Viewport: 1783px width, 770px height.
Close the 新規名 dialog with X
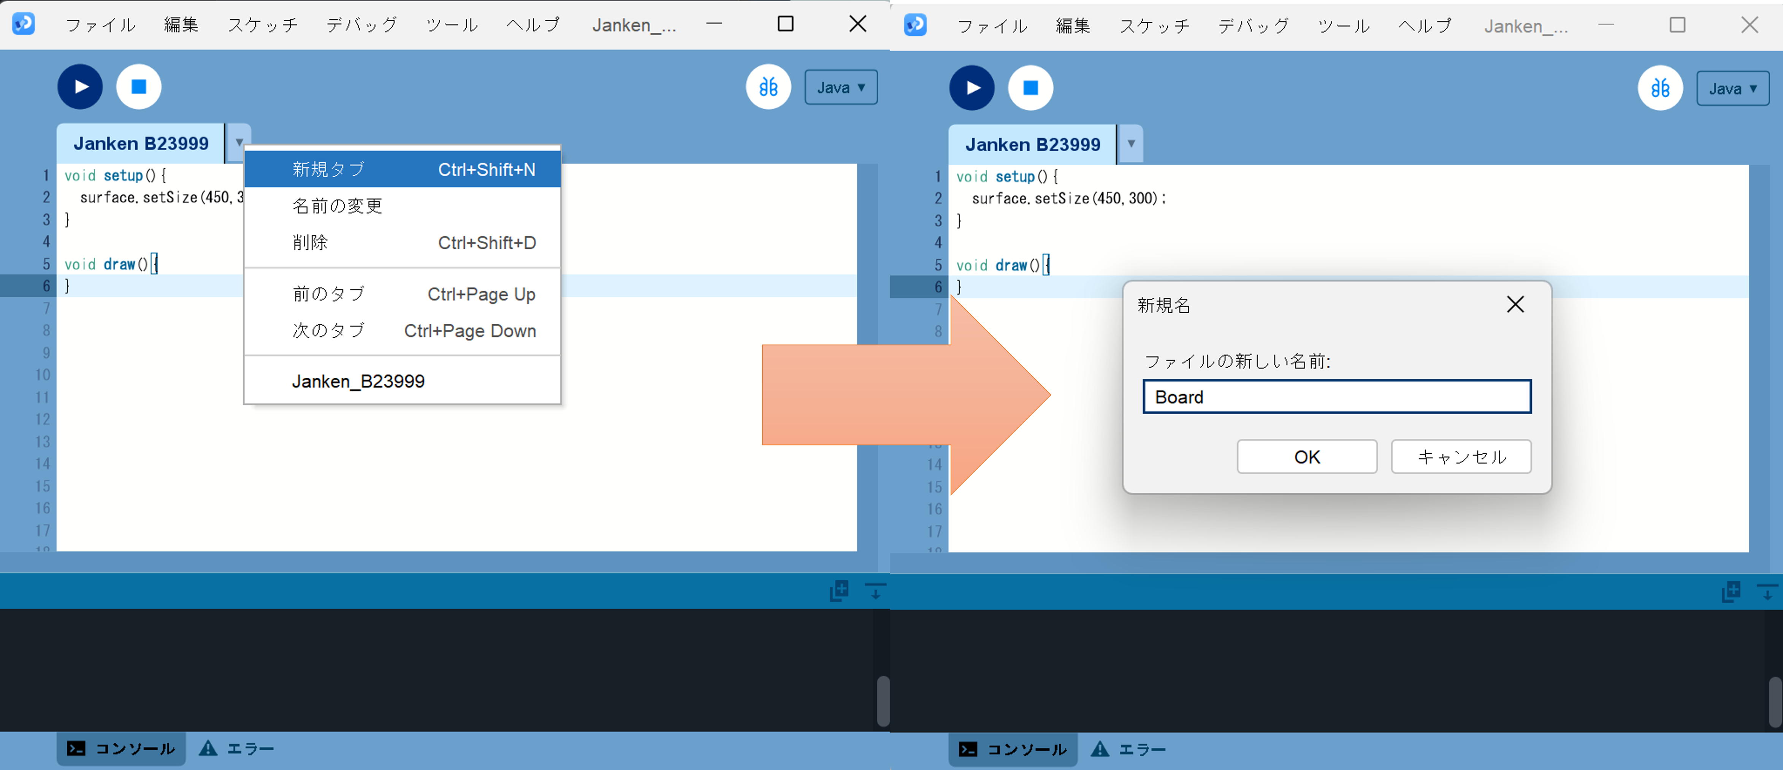[1514, 304]
